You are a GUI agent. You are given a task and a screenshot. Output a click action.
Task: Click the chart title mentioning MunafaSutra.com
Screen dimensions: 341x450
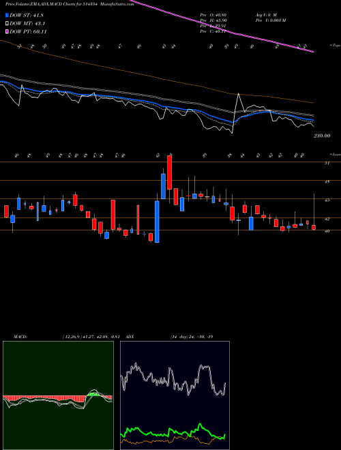pos(70,4)
